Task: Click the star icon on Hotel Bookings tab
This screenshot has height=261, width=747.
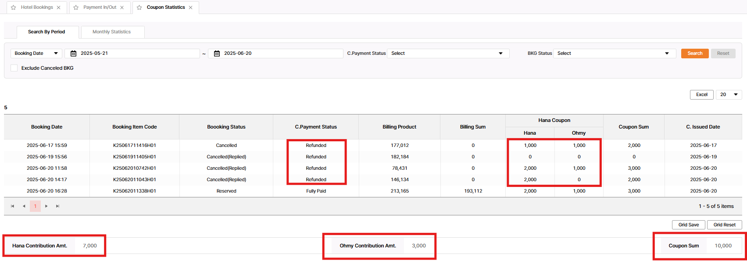Action: coord(14,7)
